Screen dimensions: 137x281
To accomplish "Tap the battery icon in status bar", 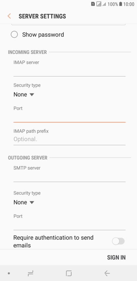I will (120, 4).
